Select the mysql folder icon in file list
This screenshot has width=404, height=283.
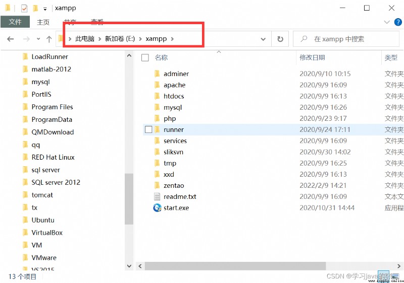coord(157,107)
